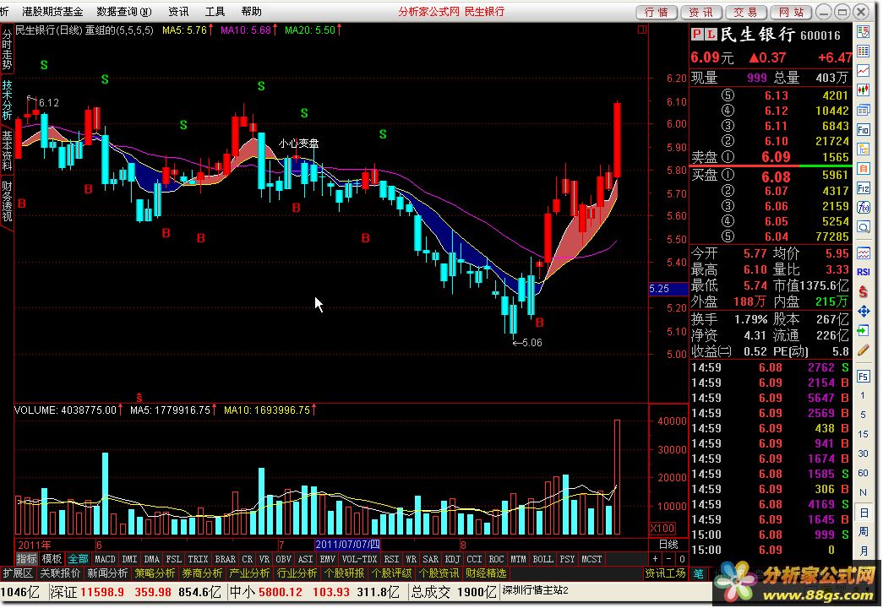Image resolution: width=883 pixels, height=608 pixels.
Task: Click the stacked windows list icon
Action: 864,110
